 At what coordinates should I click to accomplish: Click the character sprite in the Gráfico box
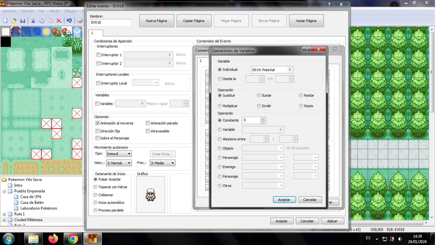[x=151, y=195]
